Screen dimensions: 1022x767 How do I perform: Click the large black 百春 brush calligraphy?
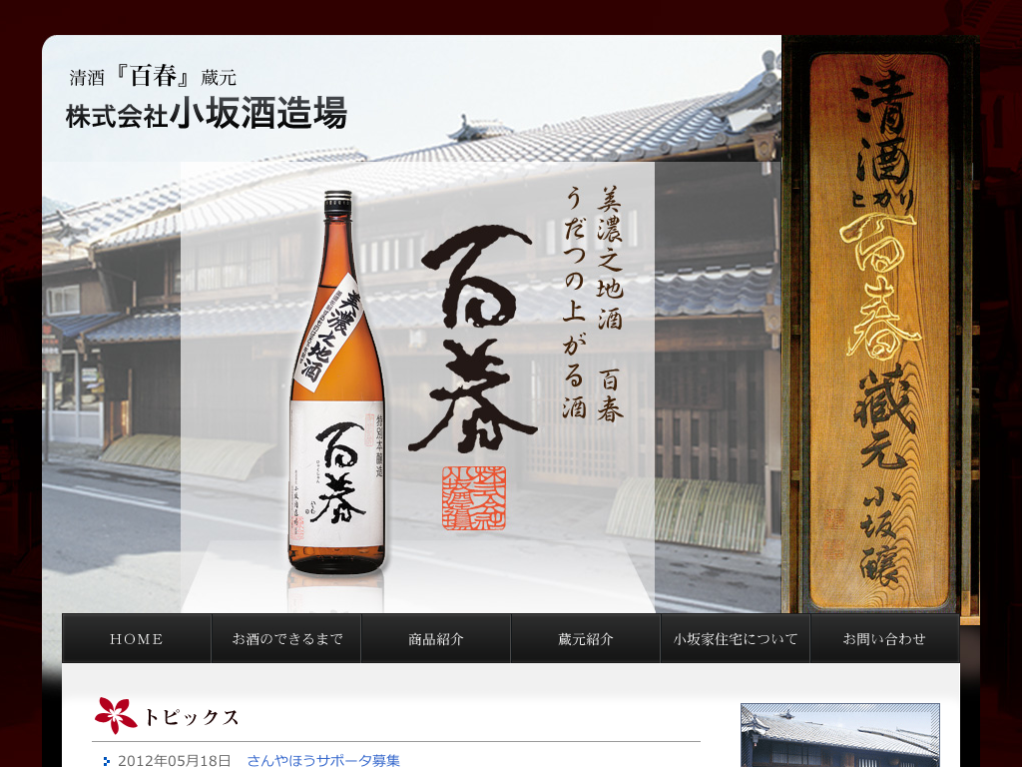click(x=477, y=340)
